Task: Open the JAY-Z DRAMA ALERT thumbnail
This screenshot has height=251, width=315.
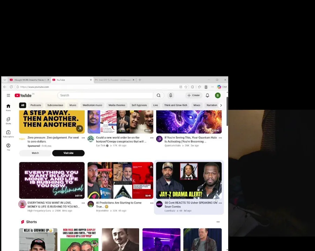Action: click(189, 180)
